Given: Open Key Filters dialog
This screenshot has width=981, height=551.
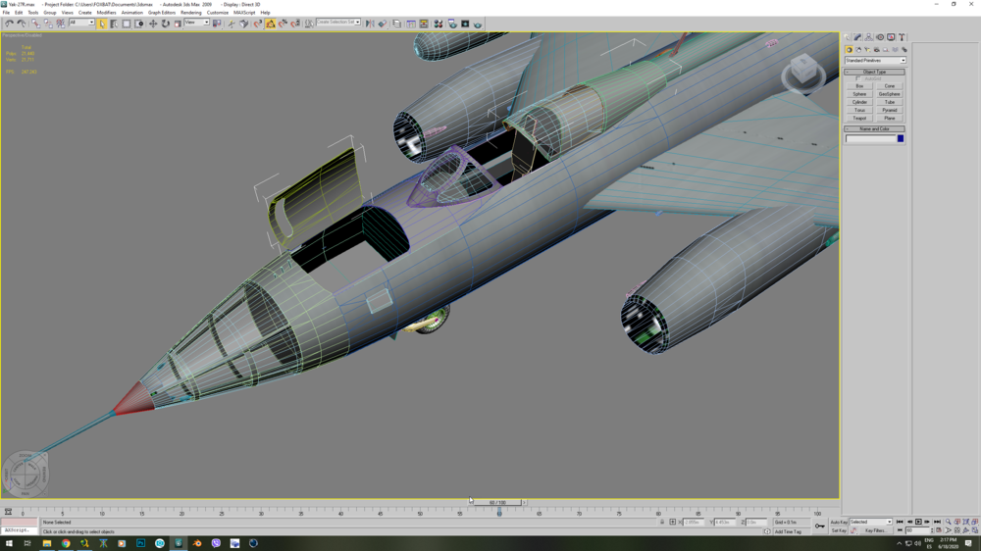Looking at the screenshot, I should click(x=875, y=530).
